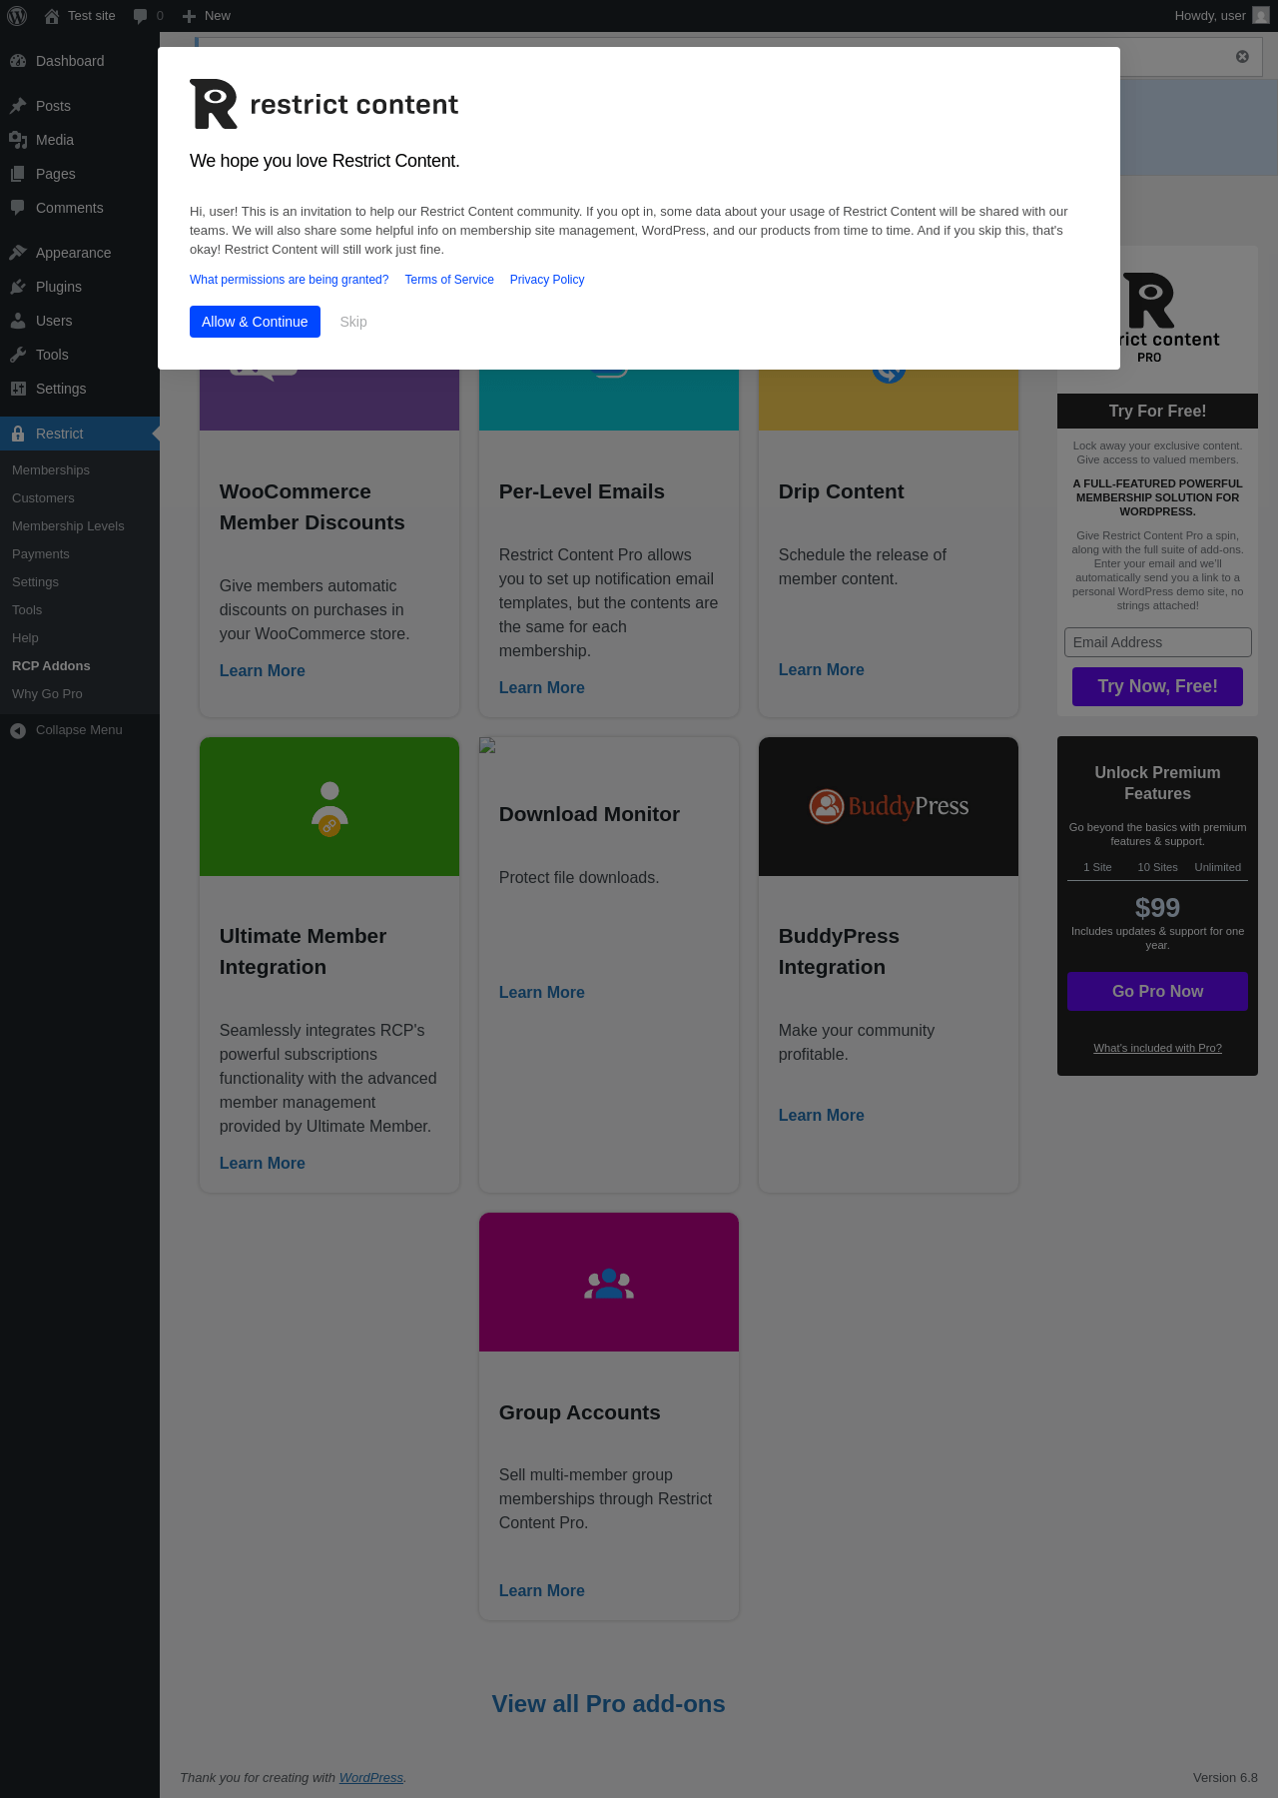This screenshot has height=1798, width=1278.
Task: Open View all Pro add-ons link
Action: tap(609, 1704)
